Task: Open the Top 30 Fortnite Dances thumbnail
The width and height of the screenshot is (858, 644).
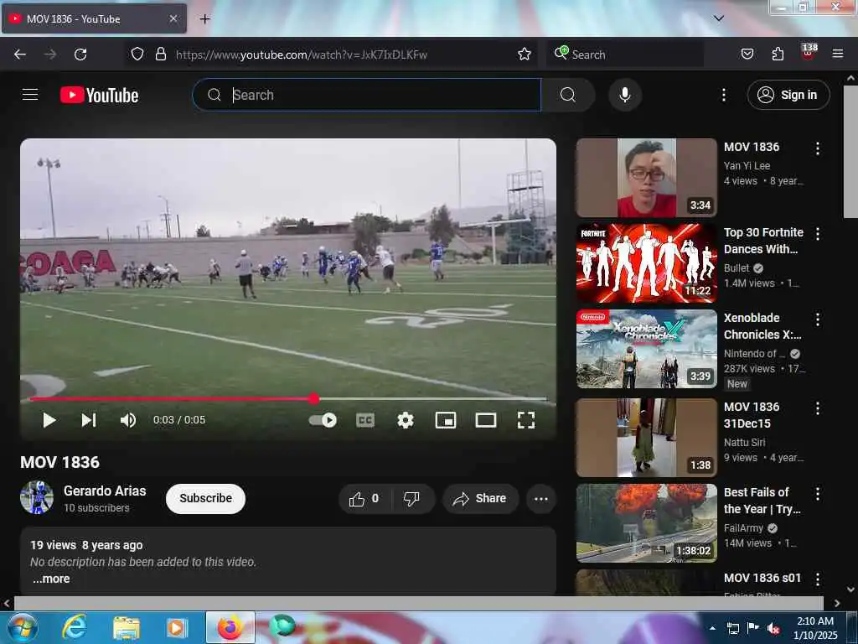Action: pos(646,262)
